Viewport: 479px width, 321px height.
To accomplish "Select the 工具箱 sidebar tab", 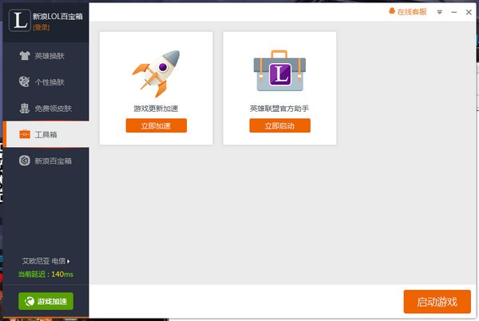I will (46, 134).
